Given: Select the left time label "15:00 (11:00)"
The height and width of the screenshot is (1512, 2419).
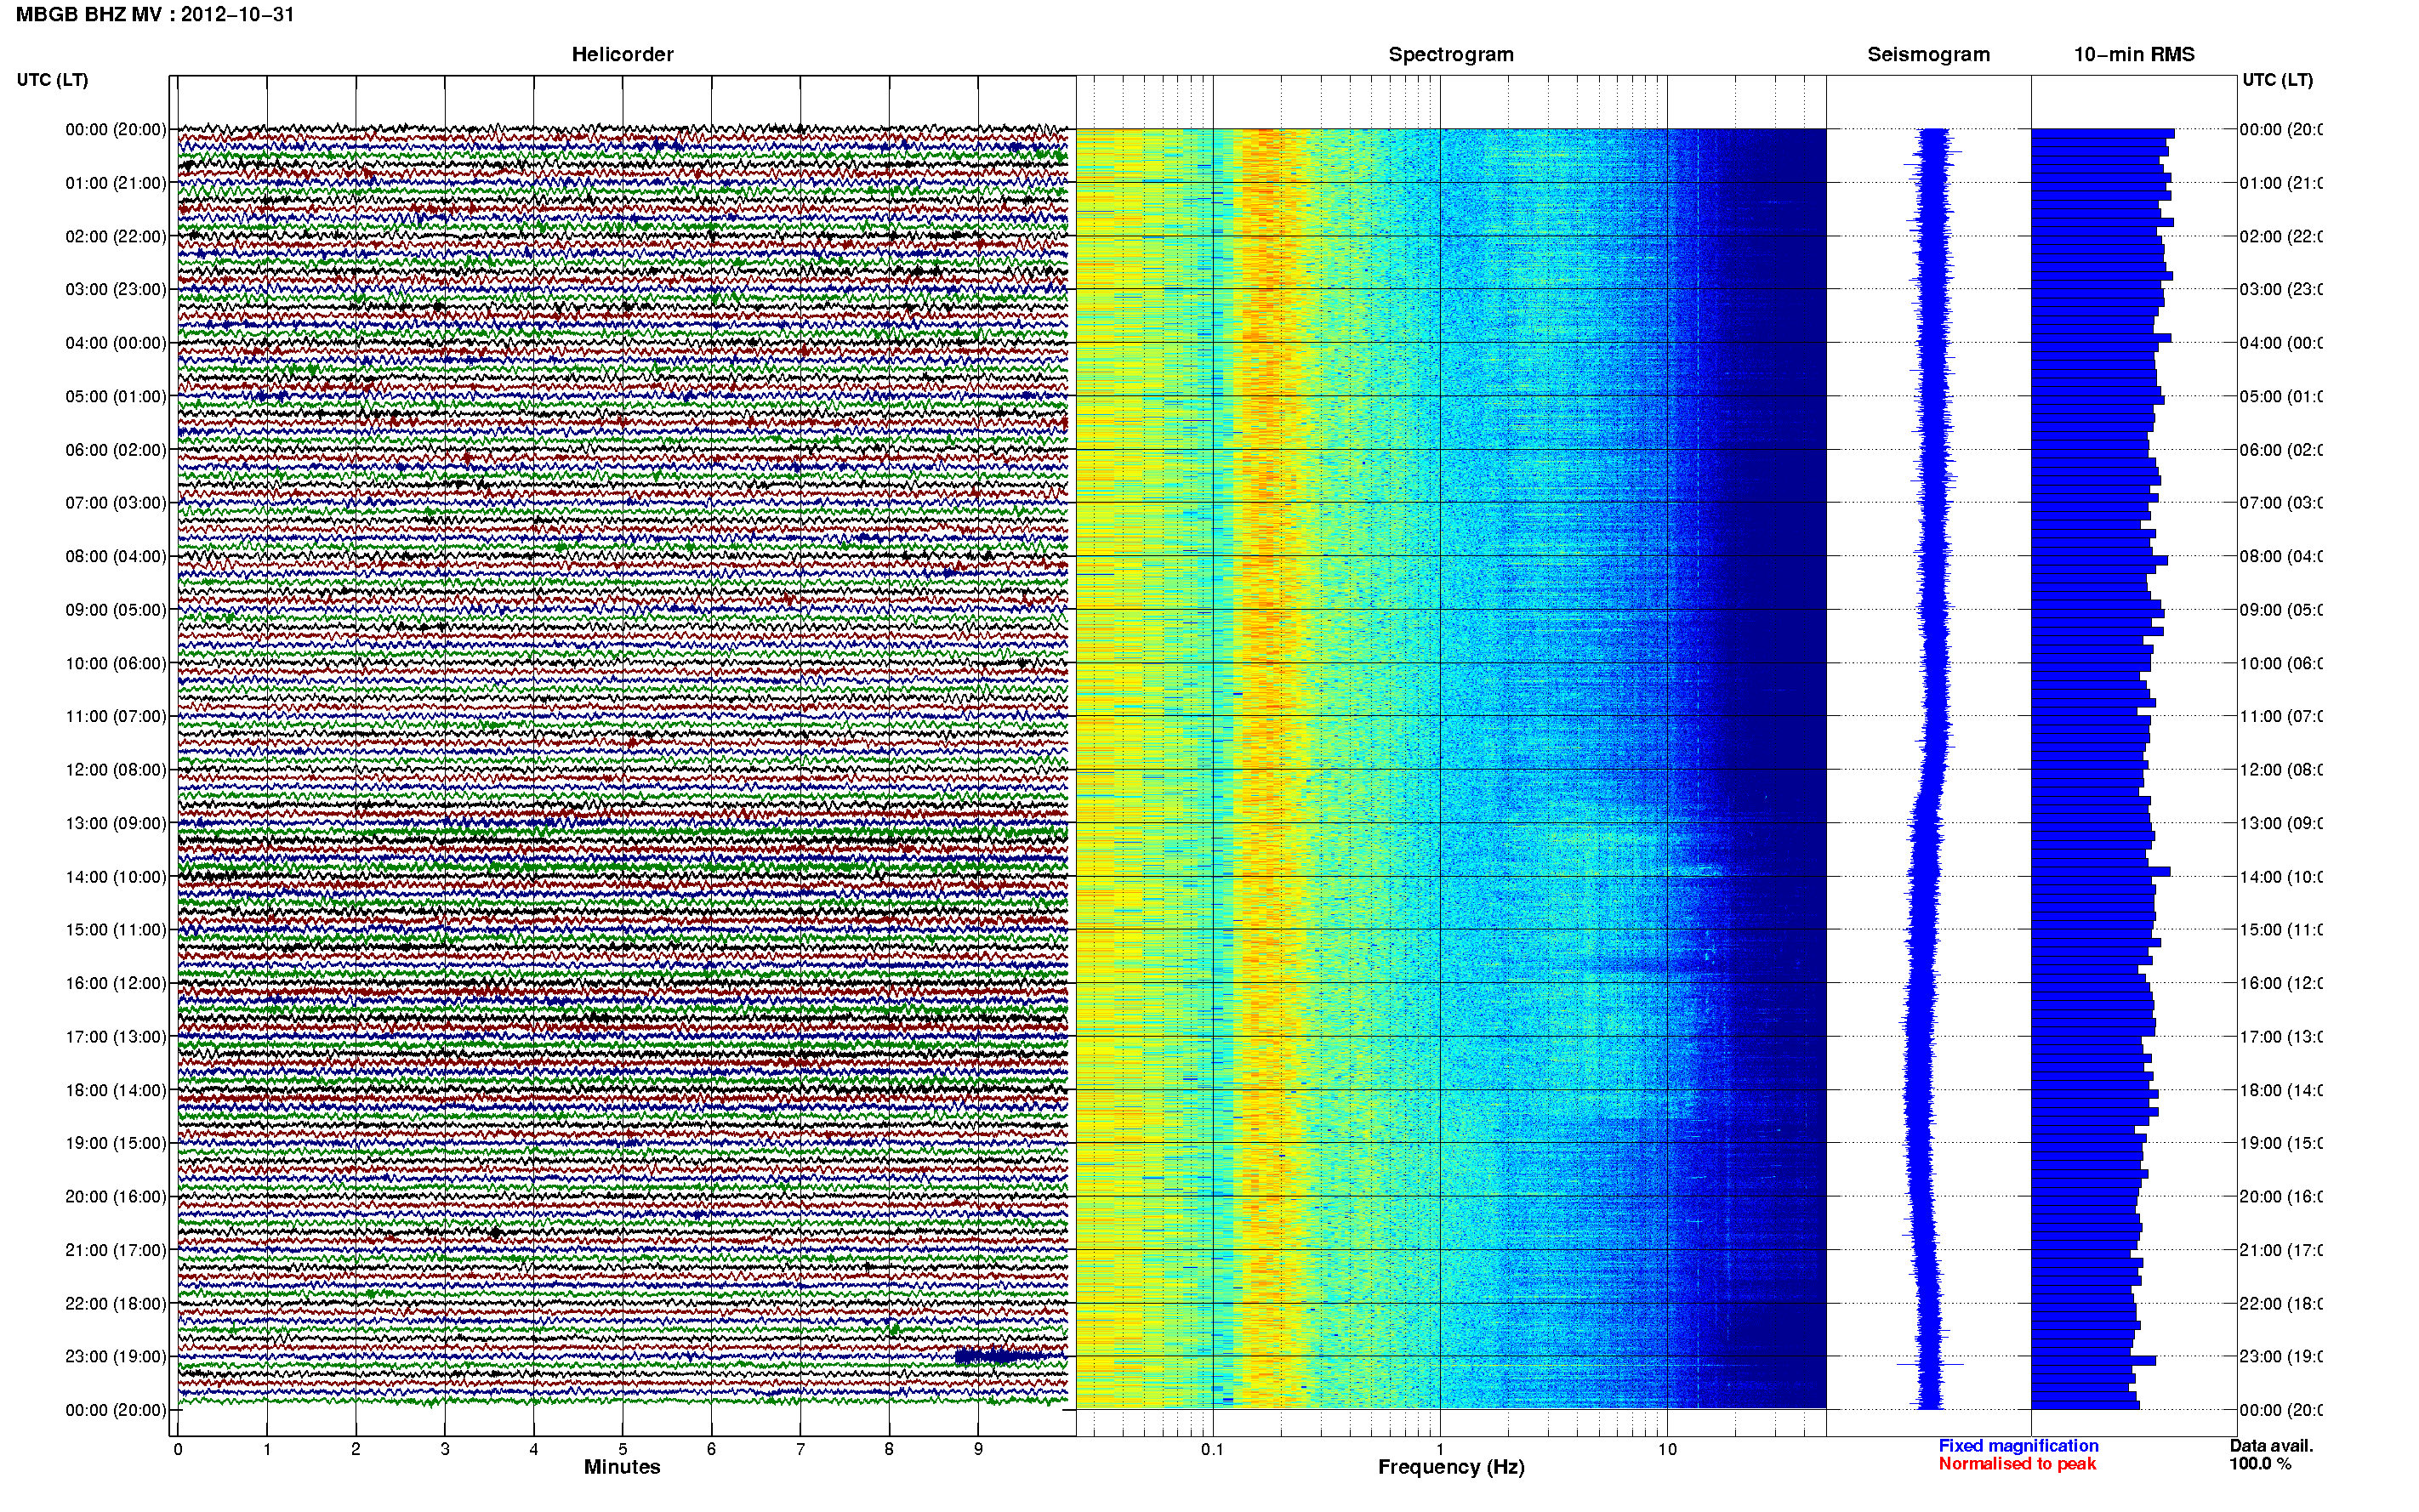Looking at the screenshot, I should pos(116,929).
